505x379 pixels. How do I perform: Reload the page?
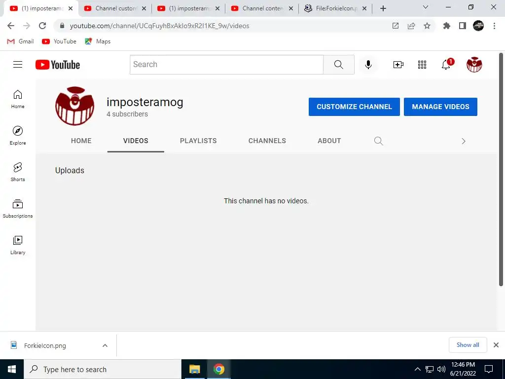[42, 26]
